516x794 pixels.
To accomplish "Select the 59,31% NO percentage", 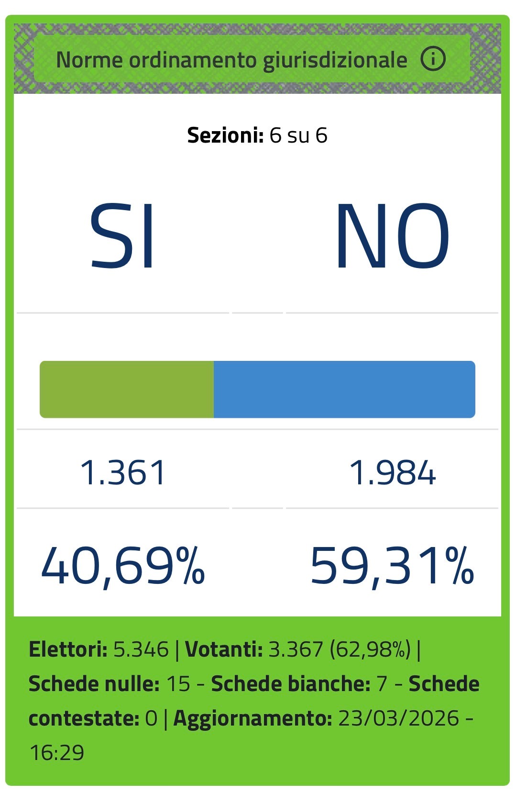I will [x=392, y=566].
